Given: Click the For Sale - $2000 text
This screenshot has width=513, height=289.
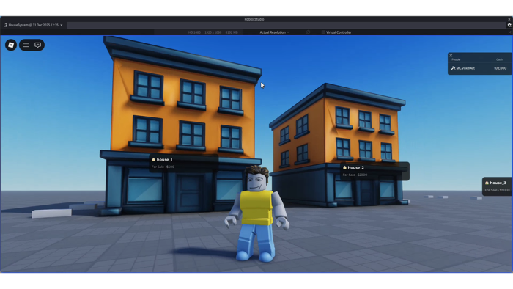Looking at the screenshot, I should click(355, 175).
